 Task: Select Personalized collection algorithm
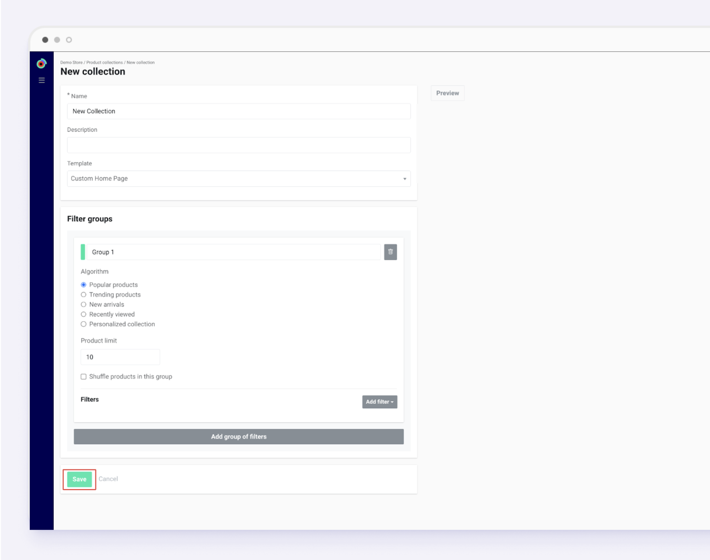pos(83,324)
